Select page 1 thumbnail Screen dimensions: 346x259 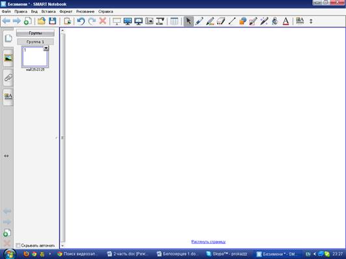click(x=35, y=57)
